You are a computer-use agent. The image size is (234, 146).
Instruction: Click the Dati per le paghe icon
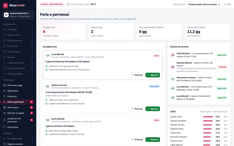pos(4,113)
